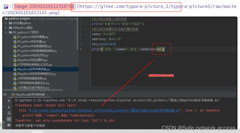This screenshot has width=240, height=133.
Task: Click the project tree horizontal scrollbar
Action: click(33, 90)
